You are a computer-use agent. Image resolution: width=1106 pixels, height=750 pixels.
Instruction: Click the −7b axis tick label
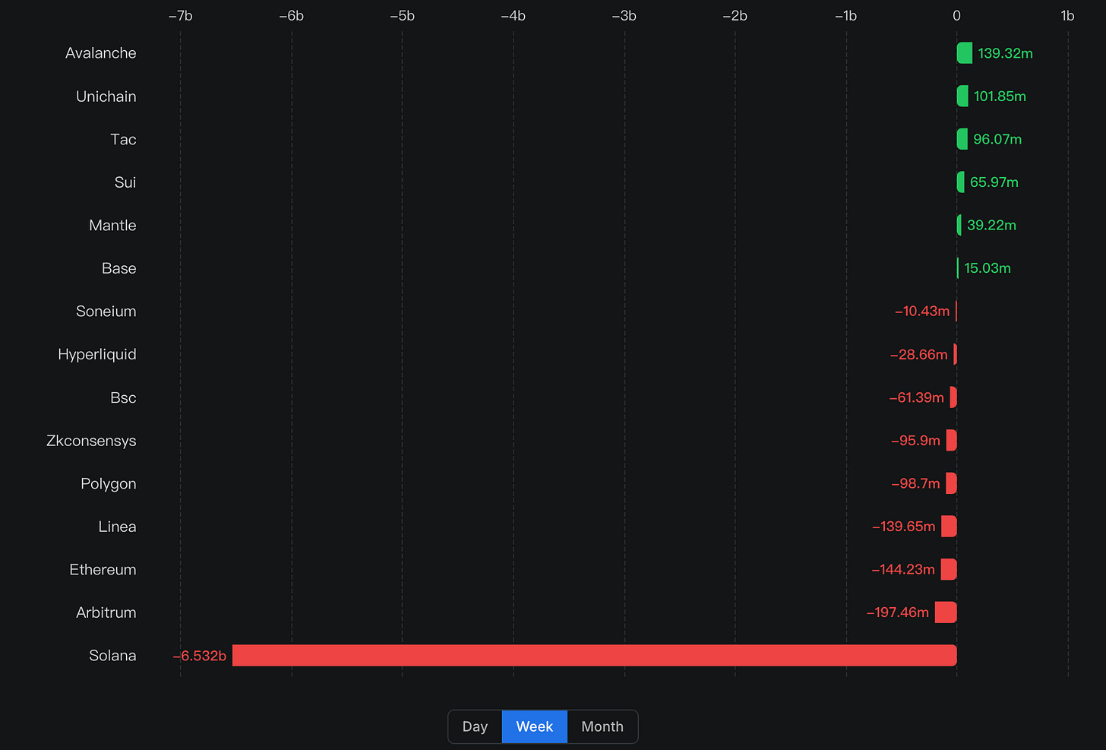180,16
